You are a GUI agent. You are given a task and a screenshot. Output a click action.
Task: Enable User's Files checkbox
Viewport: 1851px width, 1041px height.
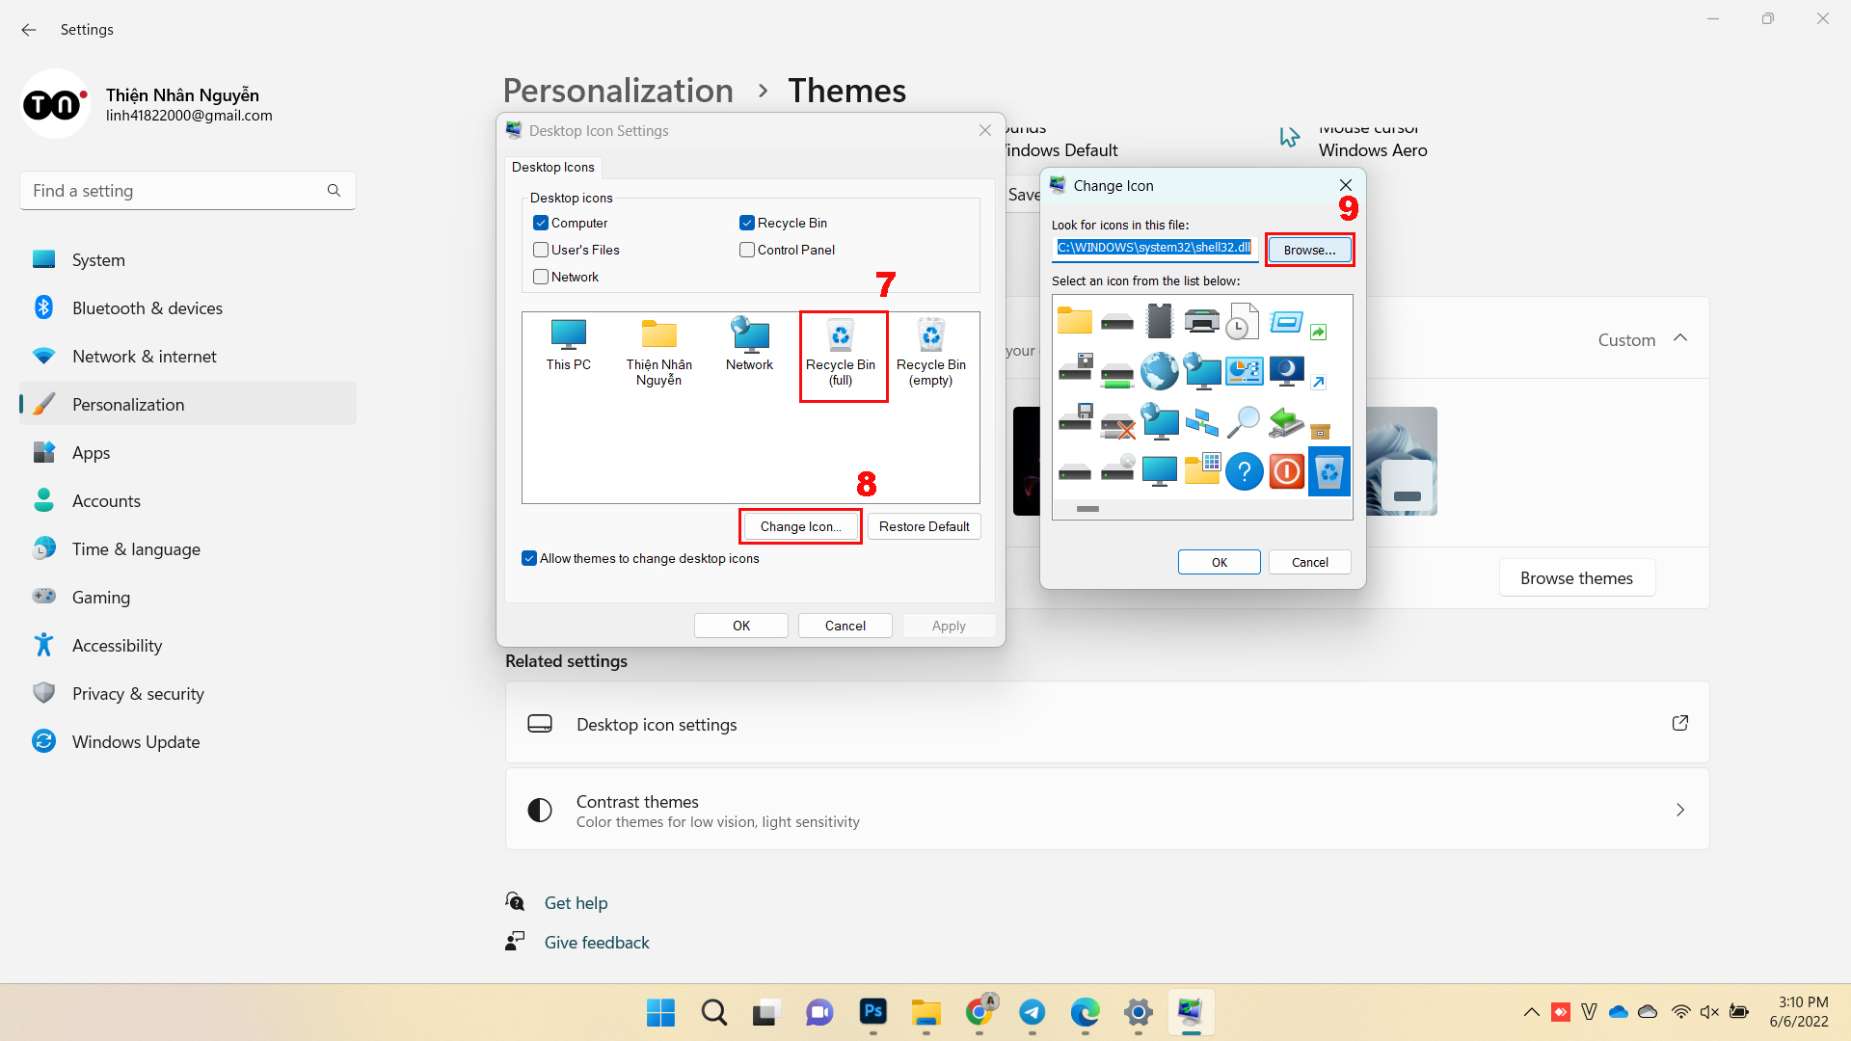point(541,250)
